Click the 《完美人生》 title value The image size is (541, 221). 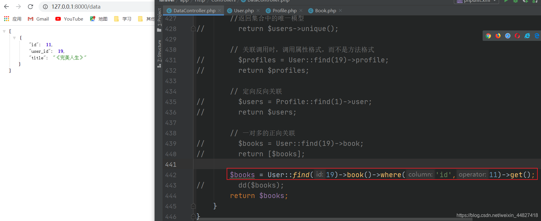(x=69, y=58)
